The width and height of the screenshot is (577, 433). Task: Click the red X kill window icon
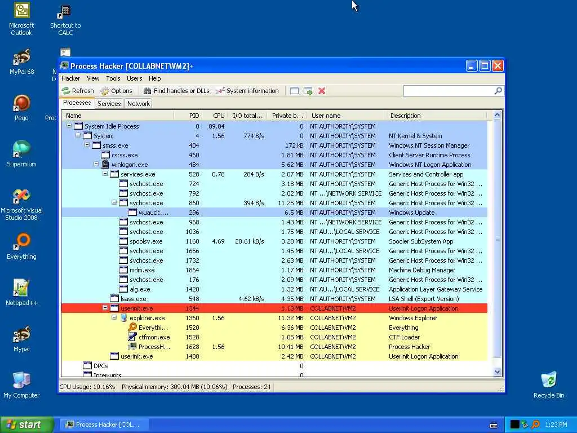(322, 91)
